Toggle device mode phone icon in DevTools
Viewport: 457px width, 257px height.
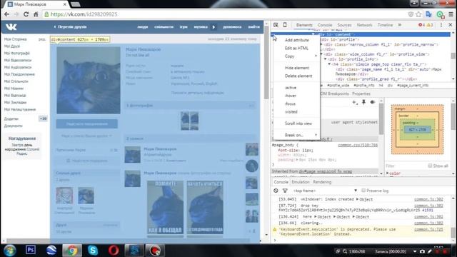click(285, 25)
